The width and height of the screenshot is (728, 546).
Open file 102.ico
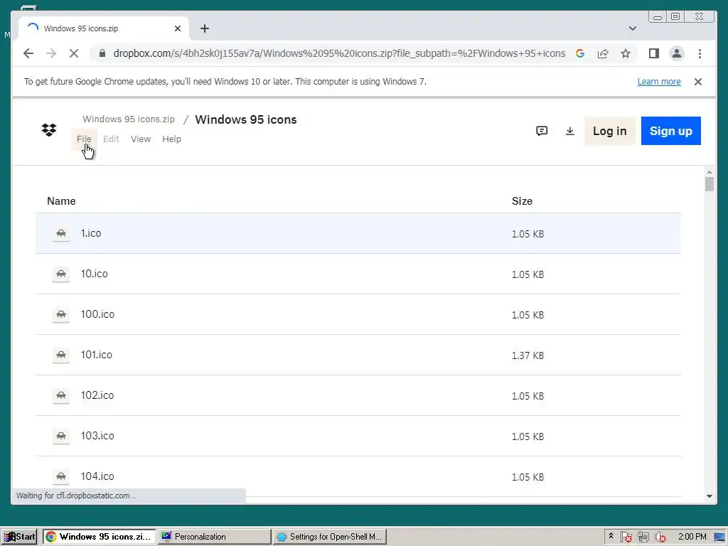pos(97,395)
